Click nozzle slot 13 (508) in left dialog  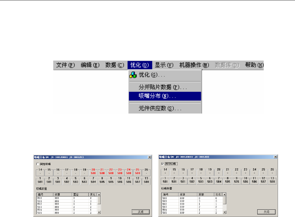pos(146,180)
